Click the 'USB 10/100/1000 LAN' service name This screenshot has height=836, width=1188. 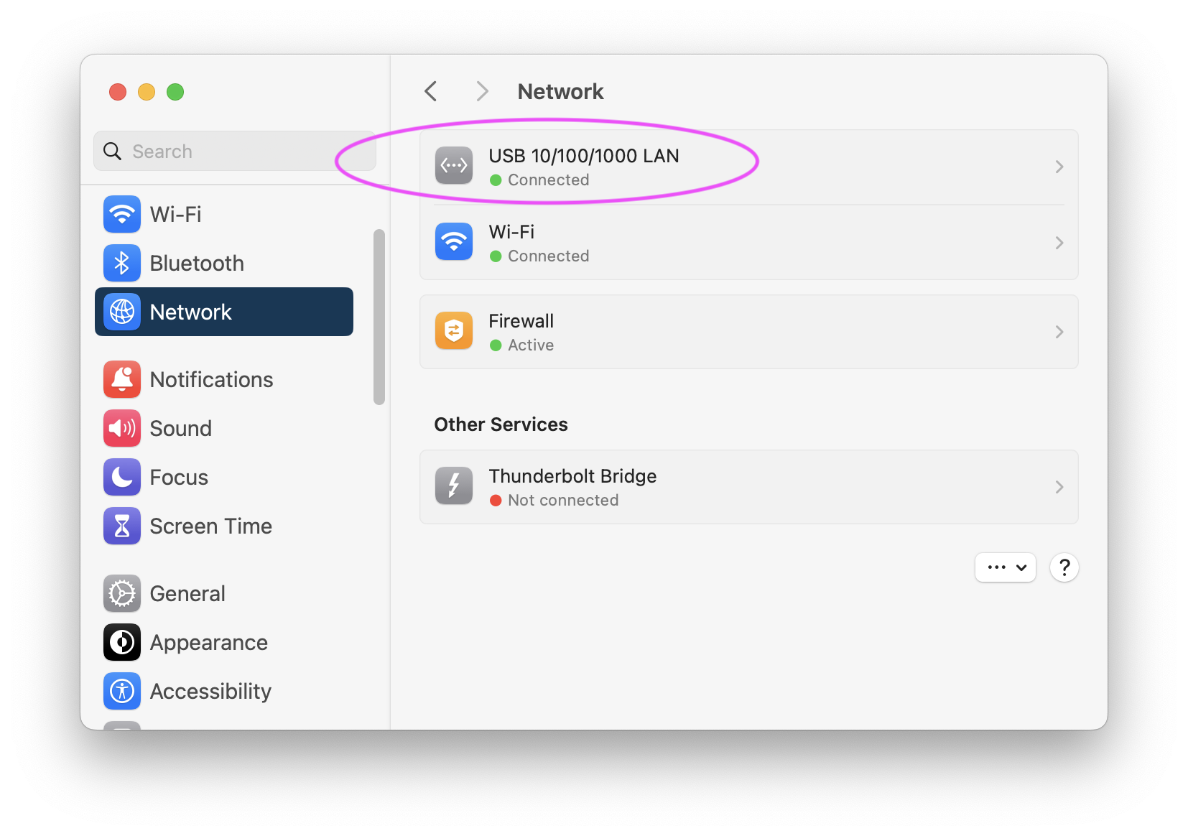pyautogui.click(x=584, y=156)
